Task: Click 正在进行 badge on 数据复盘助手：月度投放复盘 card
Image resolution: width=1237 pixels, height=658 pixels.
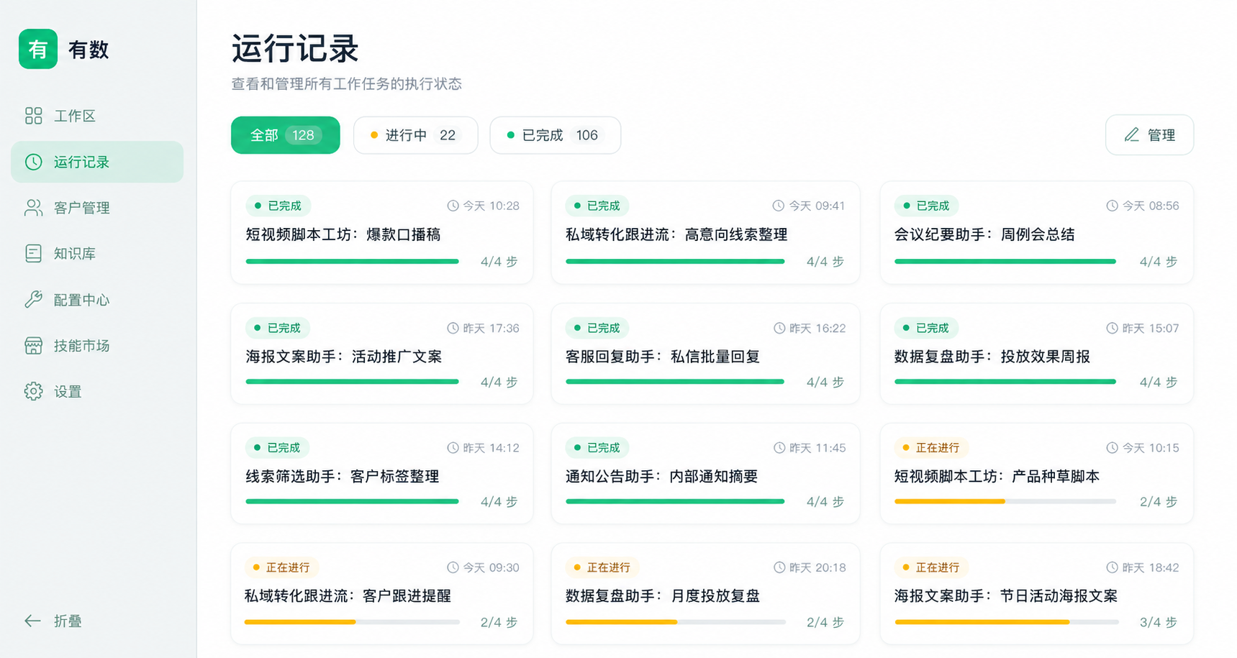Action: coord(602,567)
